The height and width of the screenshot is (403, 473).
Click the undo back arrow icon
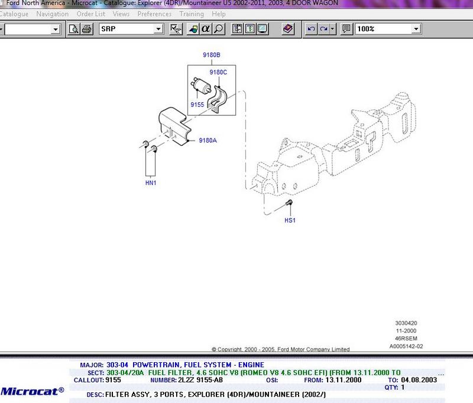tap(311, 29)
